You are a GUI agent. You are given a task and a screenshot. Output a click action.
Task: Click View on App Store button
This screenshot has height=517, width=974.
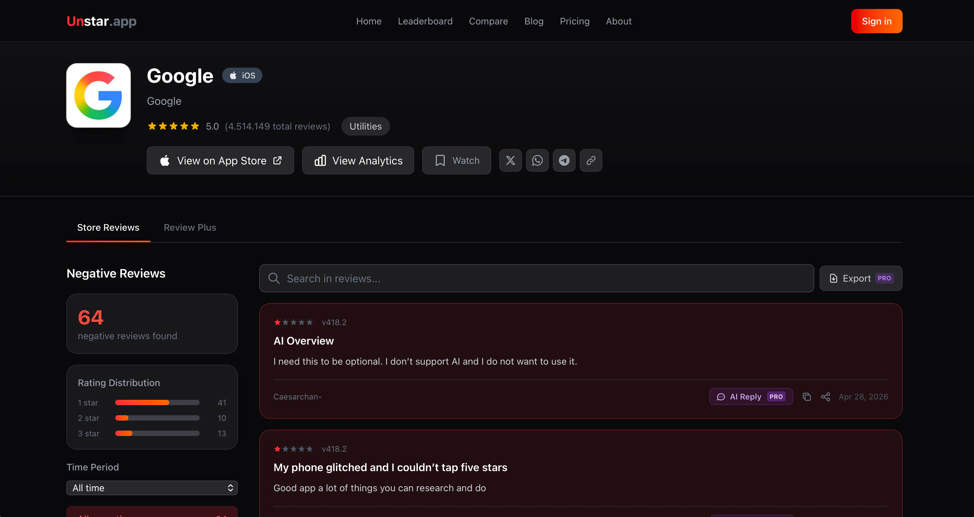pyautogui.click(x=220, y=160)
